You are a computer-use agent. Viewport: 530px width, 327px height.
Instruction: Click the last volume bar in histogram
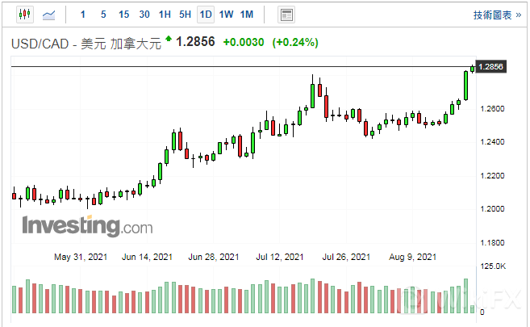pyautogui.click(x=472, y=298)
